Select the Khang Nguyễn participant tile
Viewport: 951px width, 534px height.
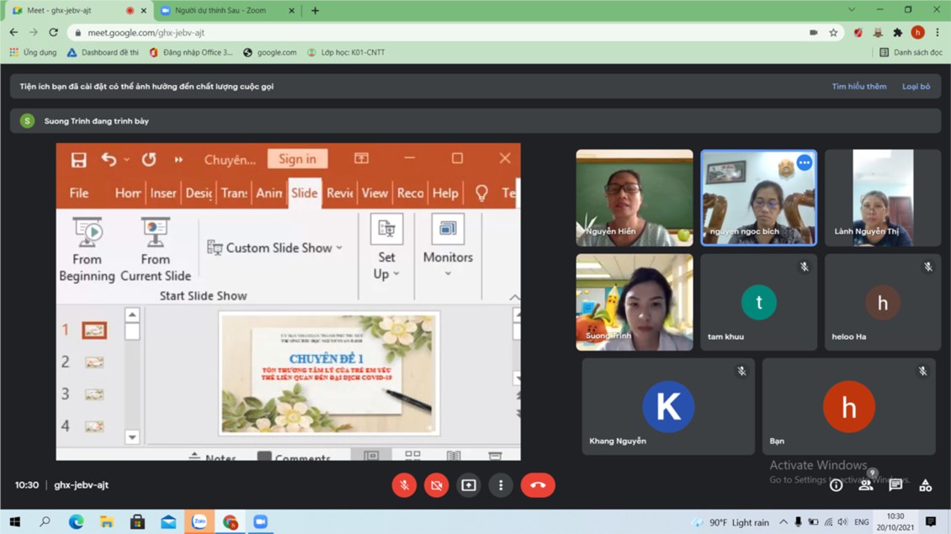click(668, 406)
